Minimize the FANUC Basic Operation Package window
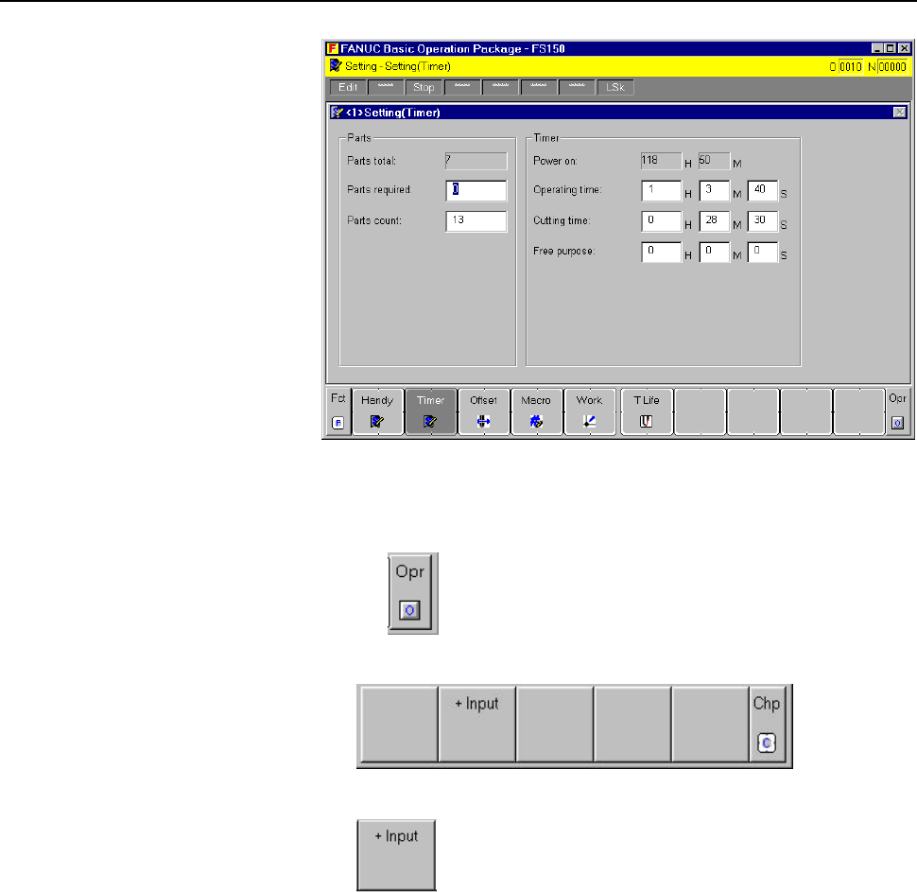 [877, 48]
